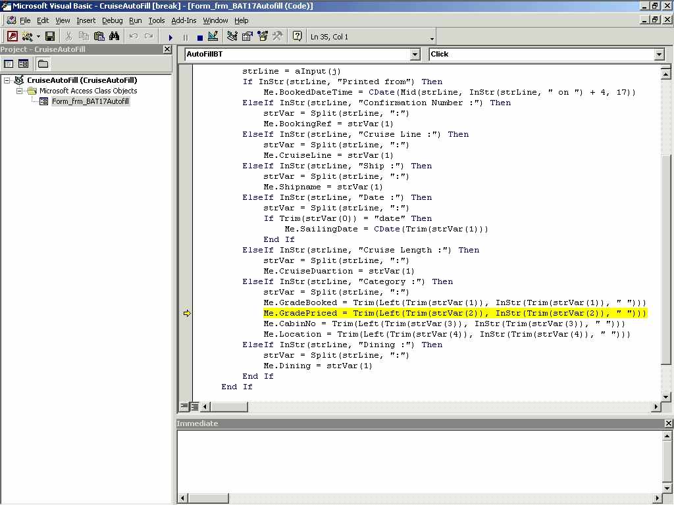
Task: Click the Me.CabinNo code line
Action: (x=444, y=324)
